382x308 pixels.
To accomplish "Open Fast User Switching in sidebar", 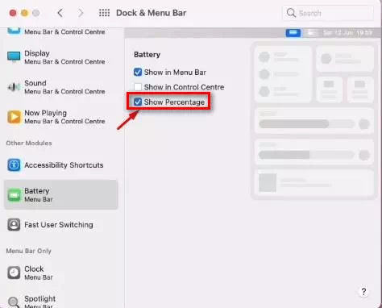I will tap(61, 225).
